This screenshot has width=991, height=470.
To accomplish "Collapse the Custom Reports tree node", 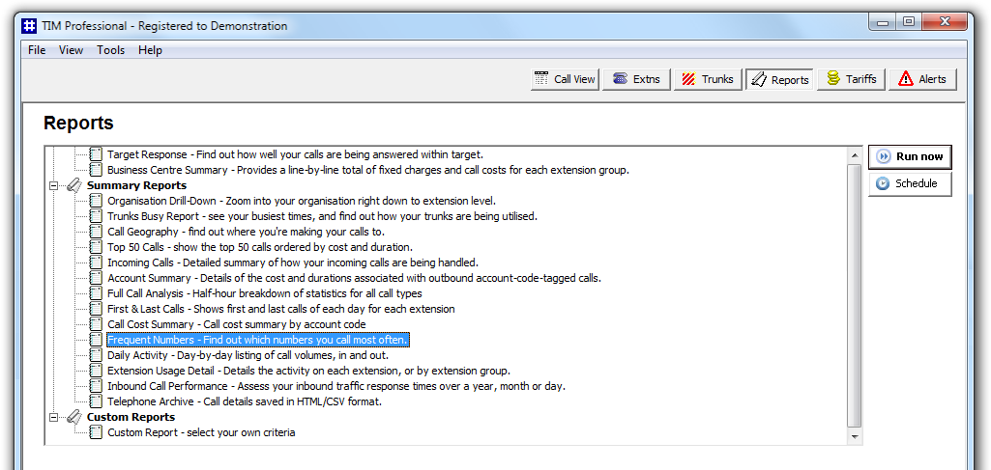I will click(x=54, y=418).
